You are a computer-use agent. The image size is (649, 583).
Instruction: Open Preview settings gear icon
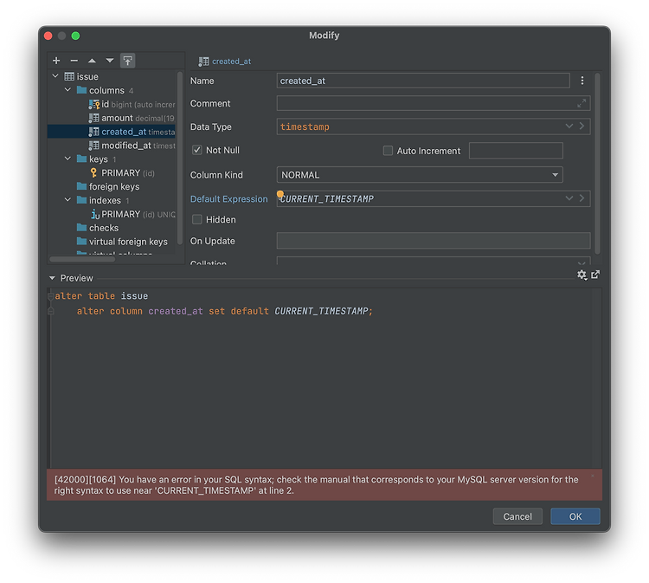pyautogui.click(x=582, y=275)
